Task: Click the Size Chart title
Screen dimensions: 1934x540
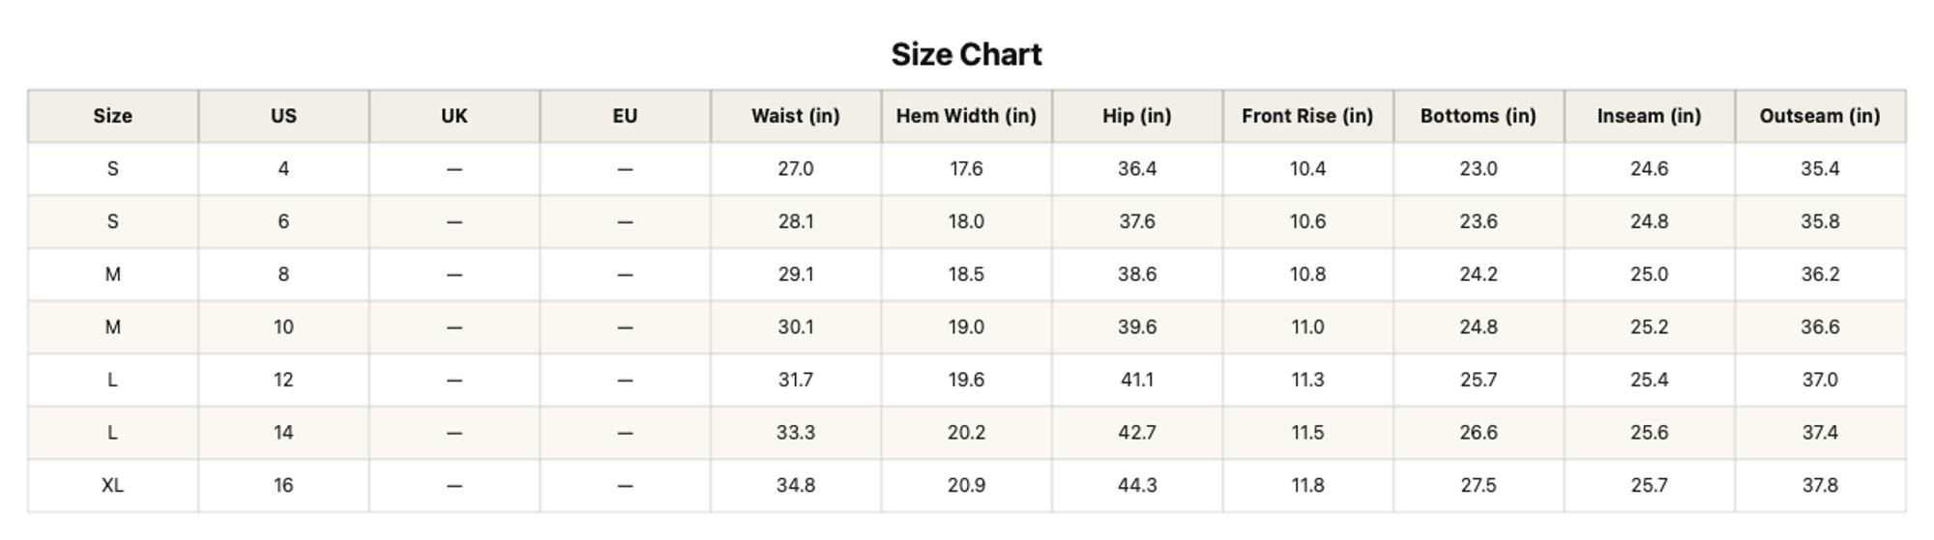Action: [966, 54]
